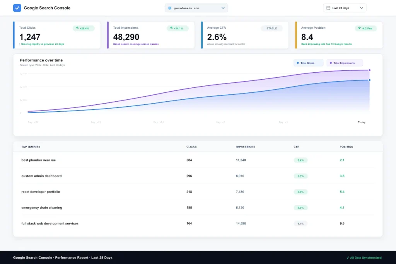Image resolution: width=396 pixels, height=264 pixels.
Task: Click the 3.8 position value
Action: coord(342,176)
